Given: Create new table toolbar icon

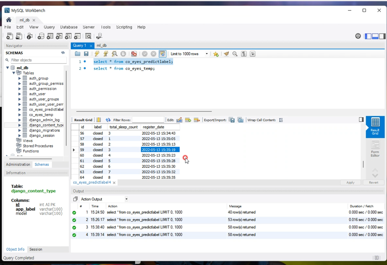Looking at the screenshot, I should click(50, 36).
